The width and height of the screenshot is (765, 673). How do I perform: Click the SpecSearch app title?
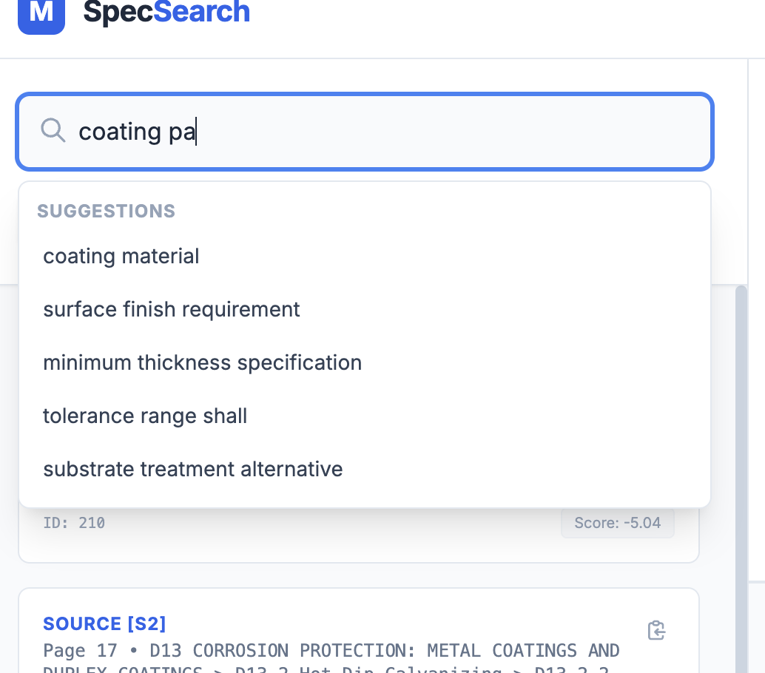click(x=166, y=13)
